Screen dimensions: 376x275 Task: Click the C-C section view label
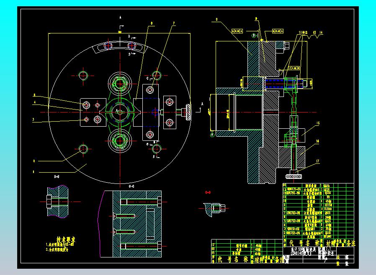point(131,186)
